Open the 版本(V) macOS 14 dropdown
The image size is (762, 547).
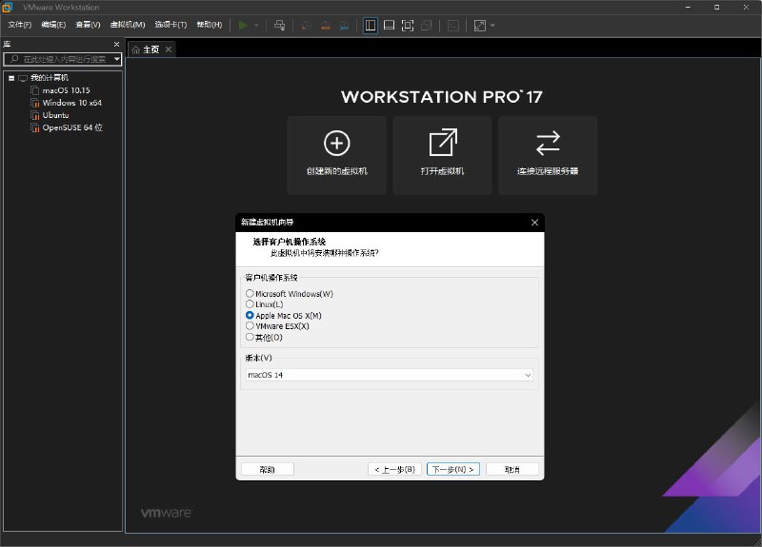390,375
